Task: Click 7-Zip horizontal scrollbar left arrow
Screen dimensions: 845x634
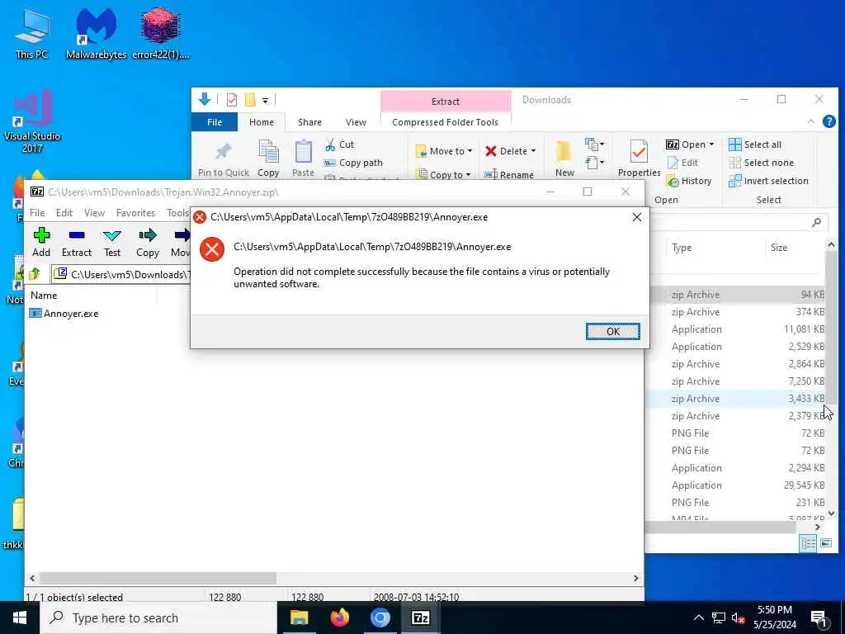Action: (32, 578)
